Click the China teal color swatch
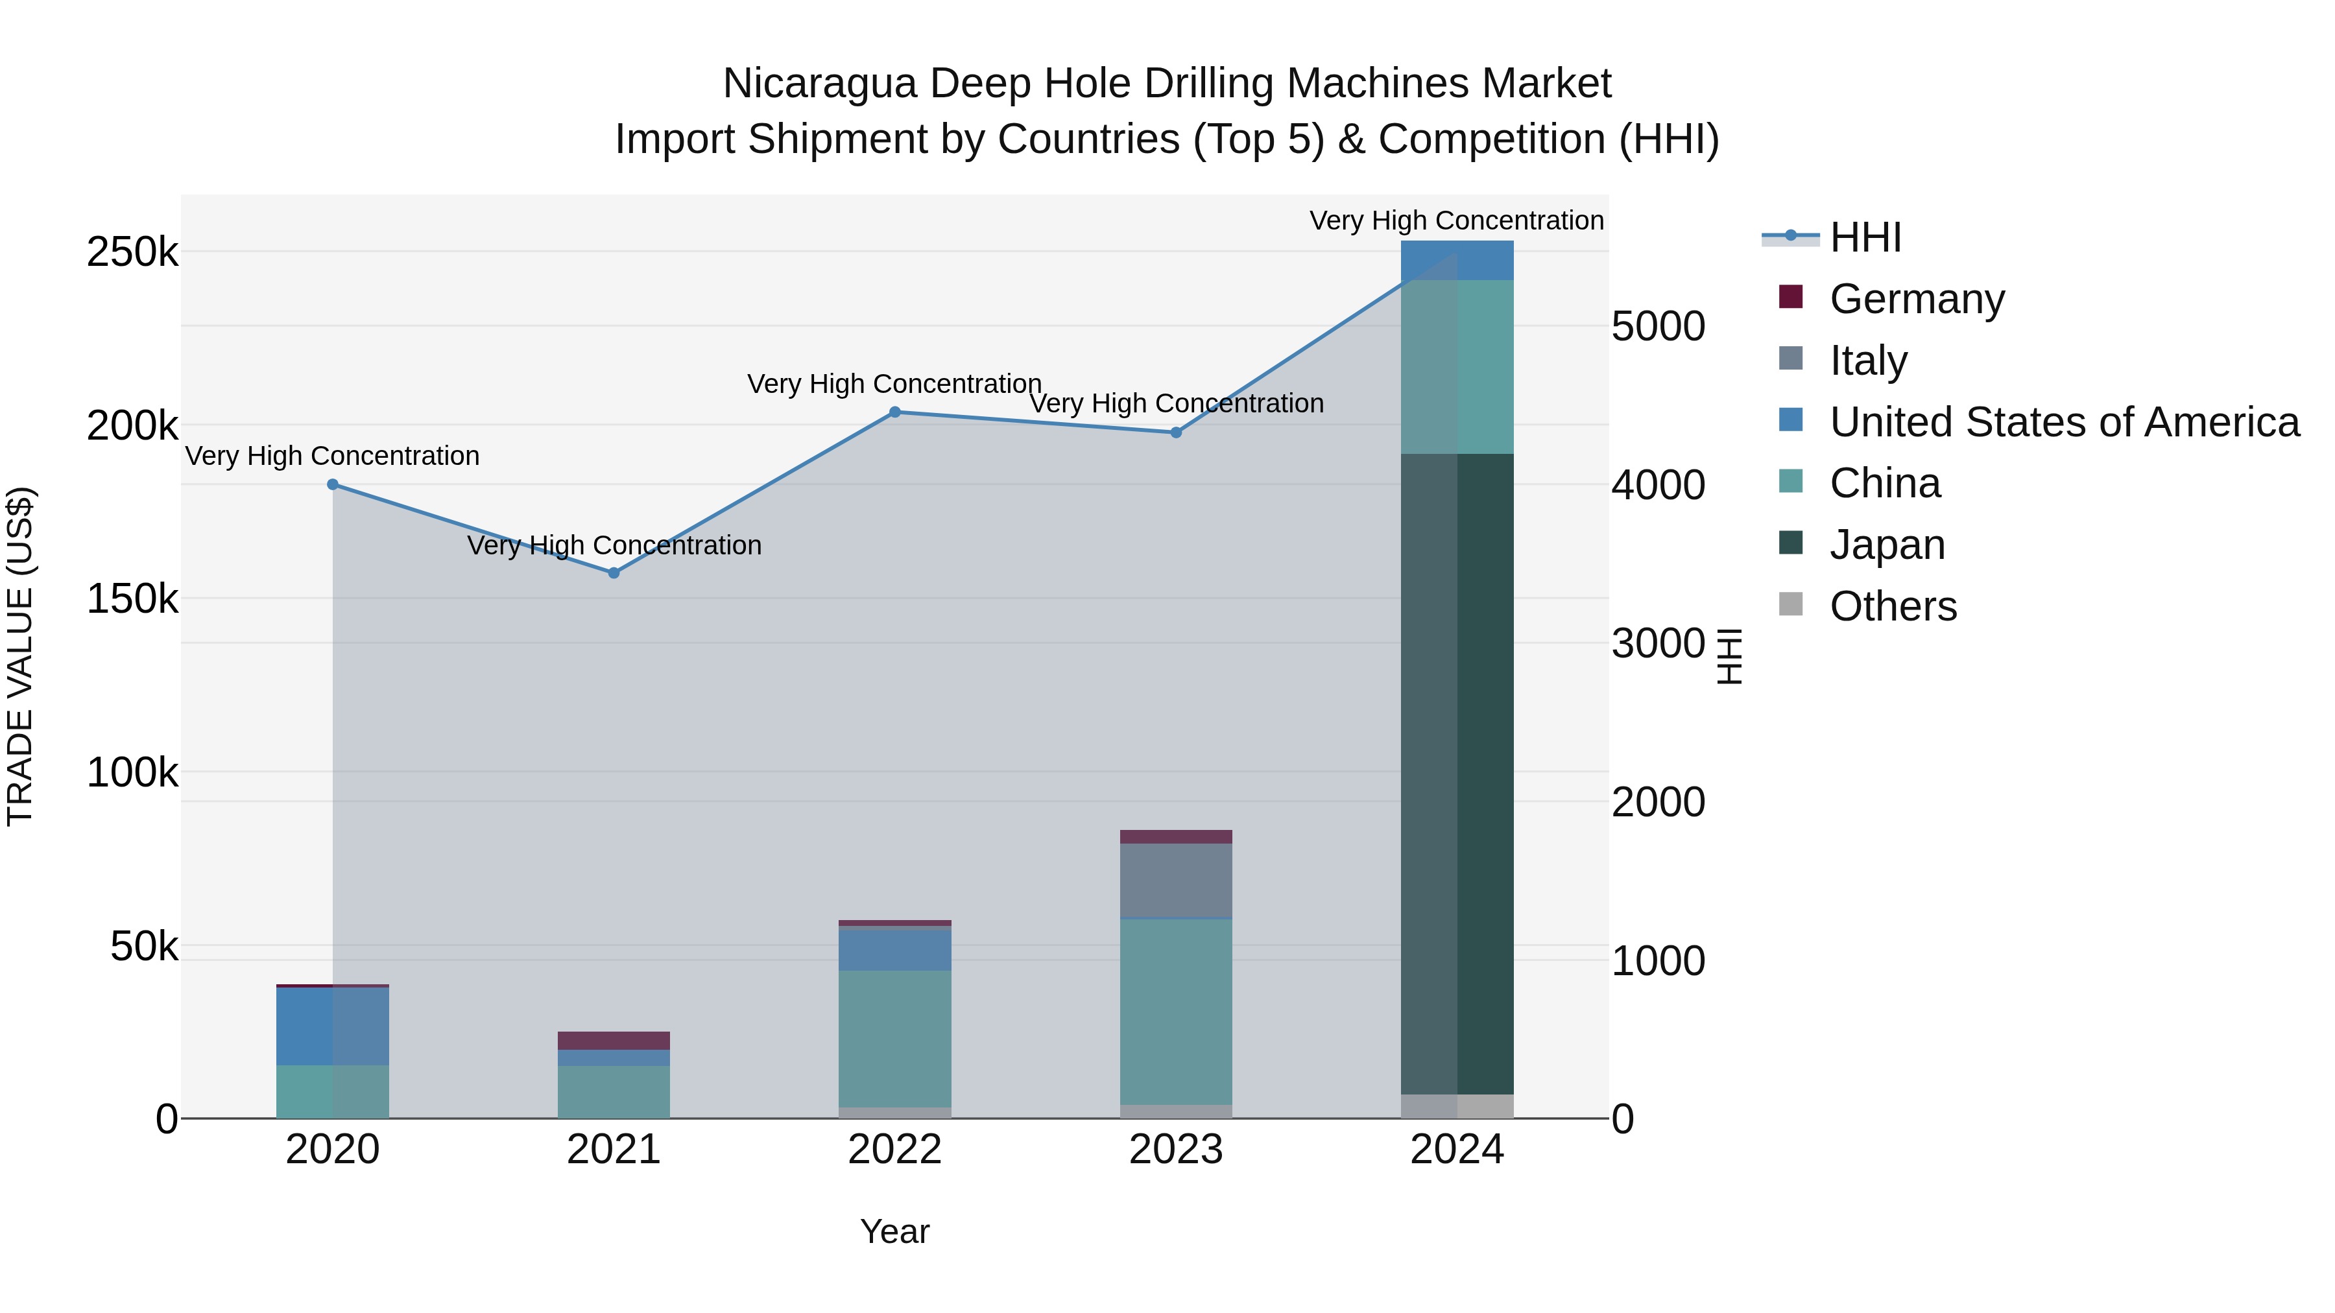The height and width of the screenshot is (1313, 2335). pos(1791,481)
